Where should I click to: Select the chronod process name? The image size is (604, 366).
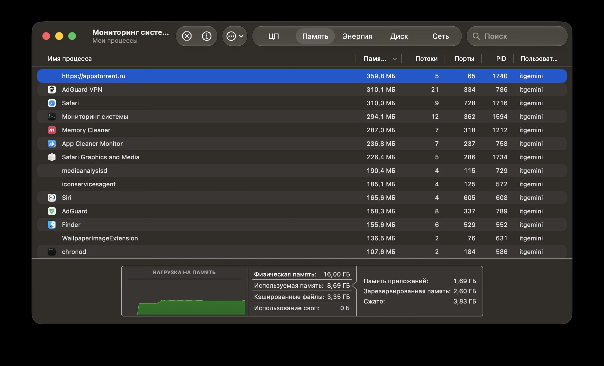74,252
